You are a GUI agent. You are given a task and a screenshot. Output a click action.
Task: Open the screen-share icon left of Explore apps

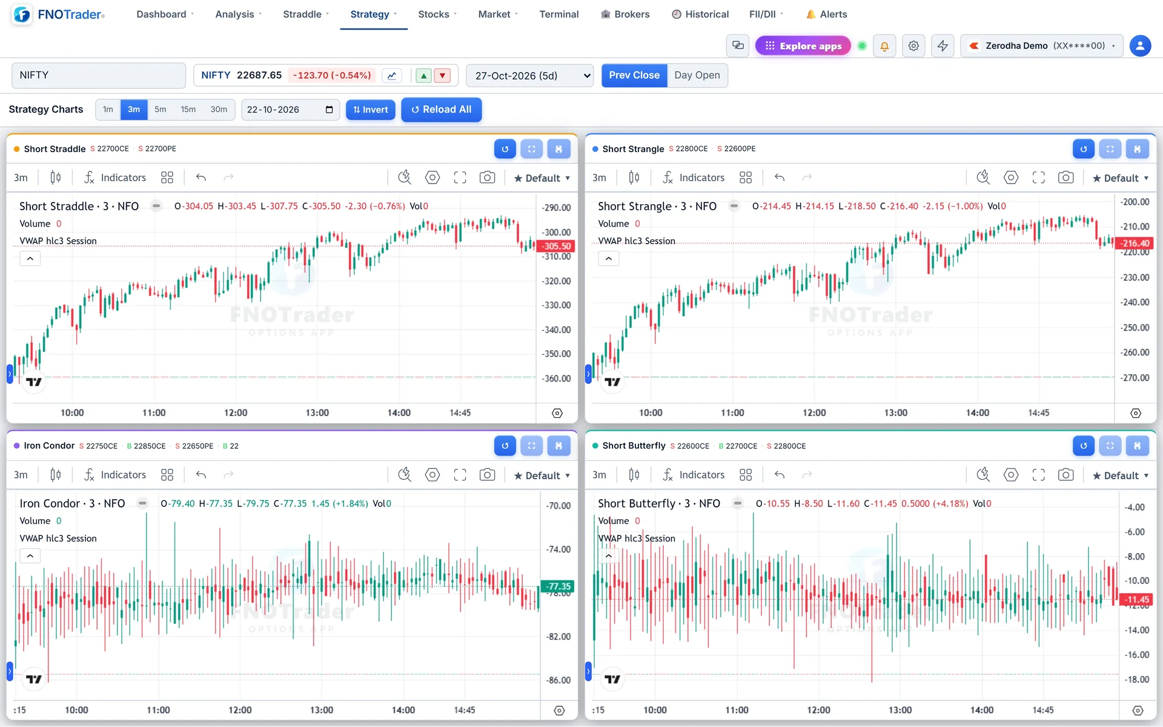[738, 46]
